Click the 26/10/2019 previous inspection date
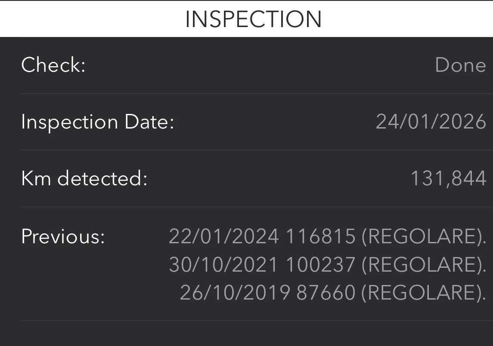Screen dimensions: 493x346 [x=235, y=293]
